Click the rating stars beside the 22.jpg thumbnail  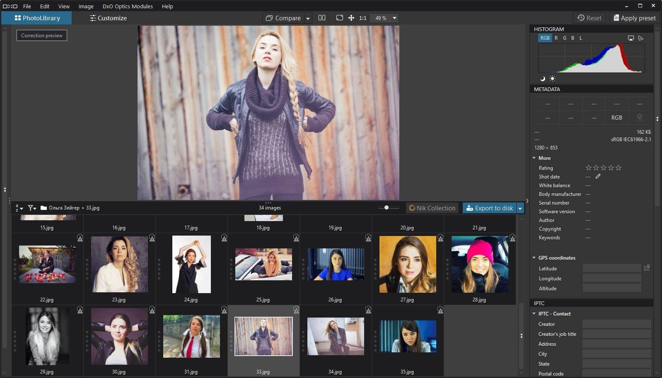15,269
